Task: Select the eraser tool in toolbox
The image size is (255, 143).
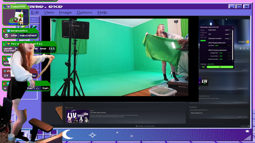Action: click(34, 27)
